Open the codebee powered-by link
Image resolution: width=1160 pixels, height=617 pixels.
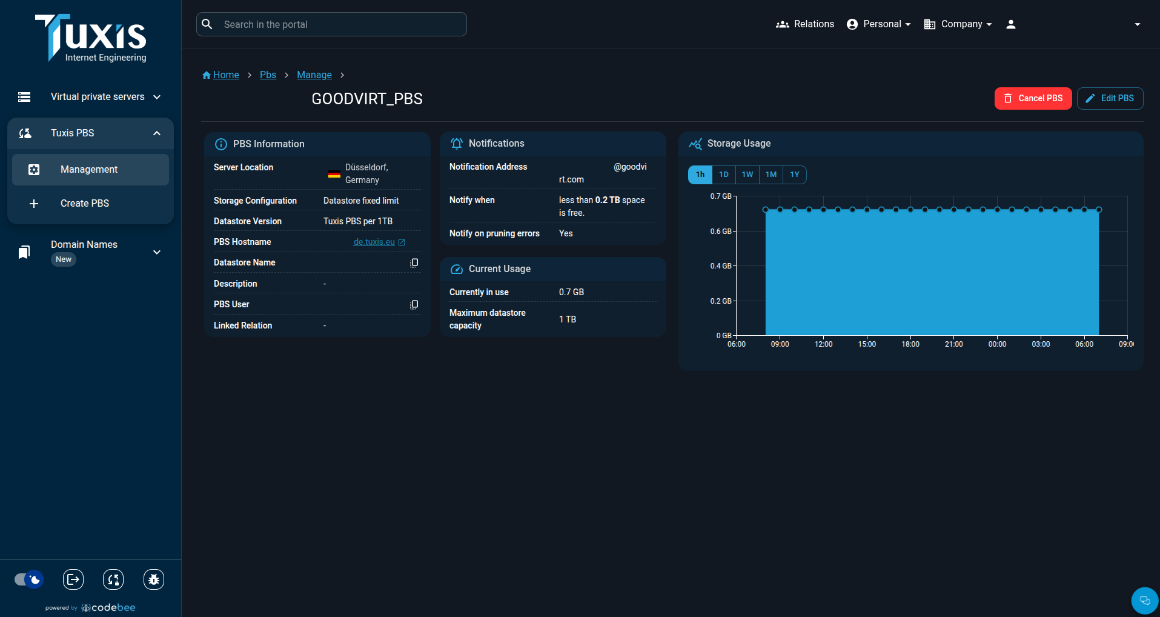coord(108,608)
